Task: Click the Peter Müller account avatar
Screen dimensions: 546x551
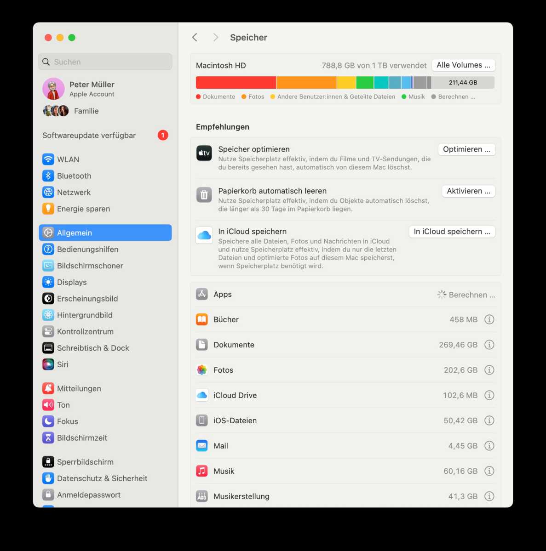Action: [53, 89]
